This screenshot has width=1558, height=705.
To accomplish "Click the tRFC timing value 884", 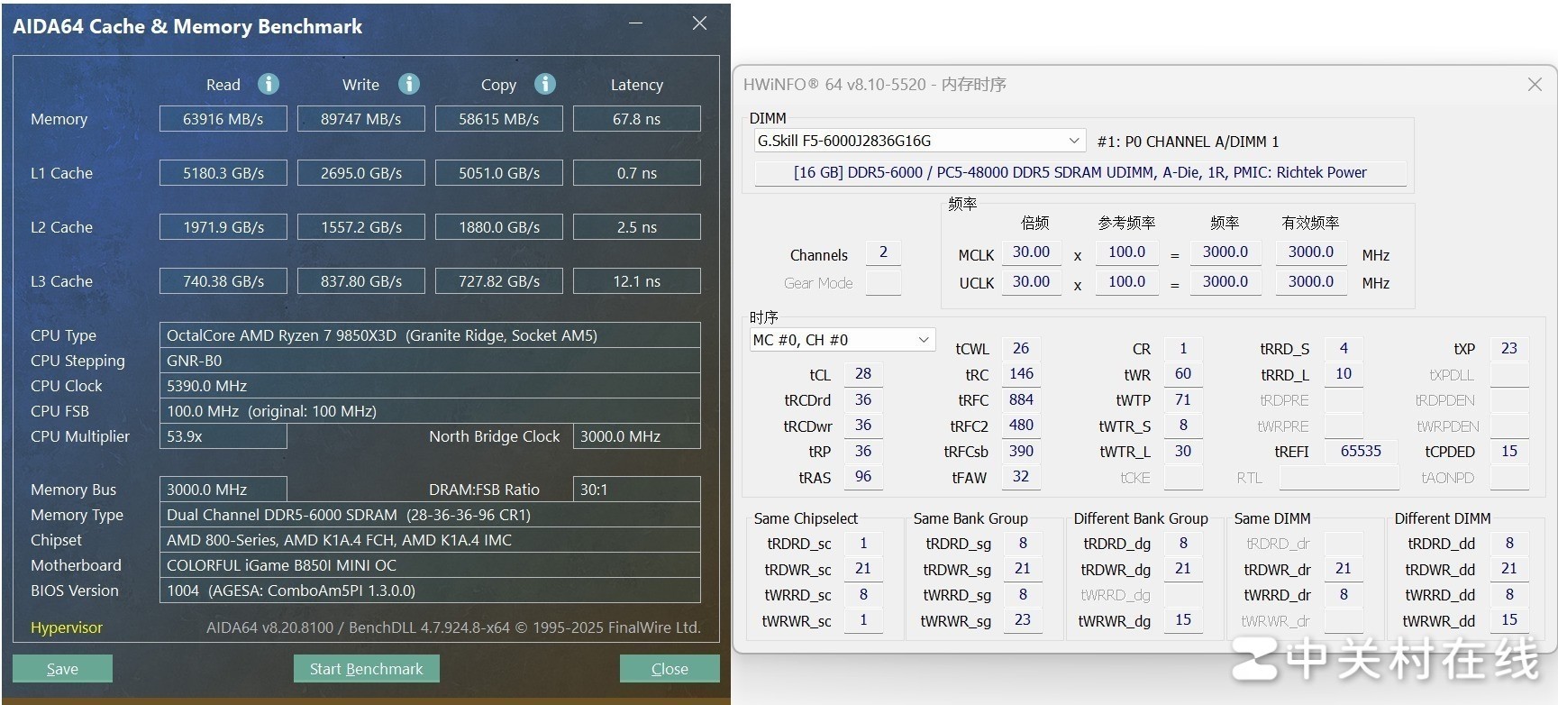I will pyautogui.click(x=1021, y=399).
